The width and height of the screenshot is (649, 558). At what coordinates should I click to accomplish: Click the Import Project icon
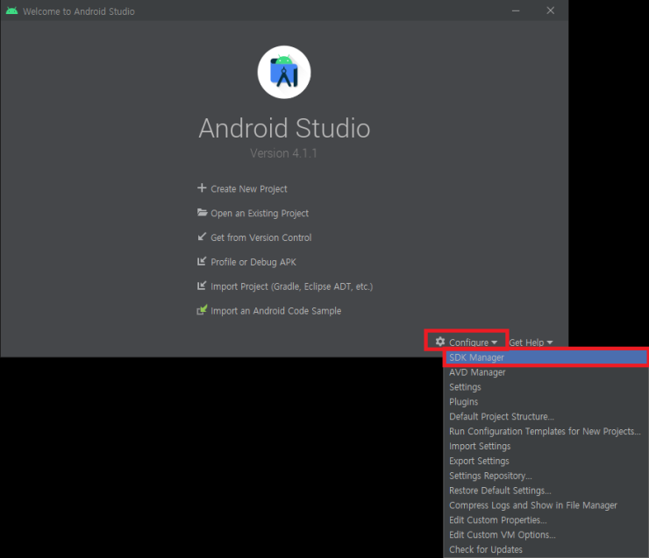point(202,286)
